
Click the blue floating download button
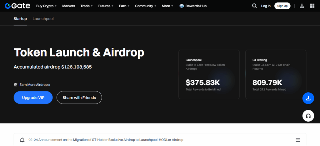(x=308, y=98)
